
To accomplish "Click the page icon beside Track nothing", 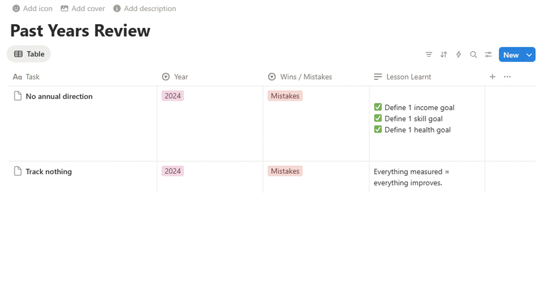I will (x=18, y=172).
